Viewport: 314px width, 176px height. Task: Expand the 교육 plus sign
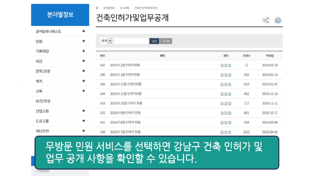pos(84,91)
